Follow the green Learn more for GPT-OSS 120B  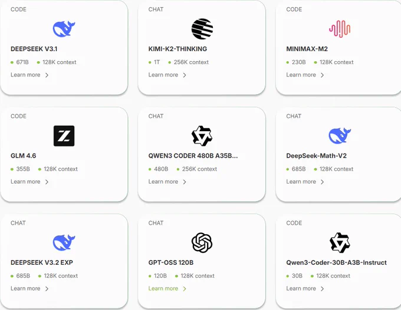[163, 288]
